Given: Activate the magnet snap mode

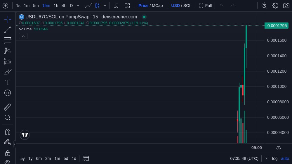Looking at the screenshot, I should pos(8,132).
